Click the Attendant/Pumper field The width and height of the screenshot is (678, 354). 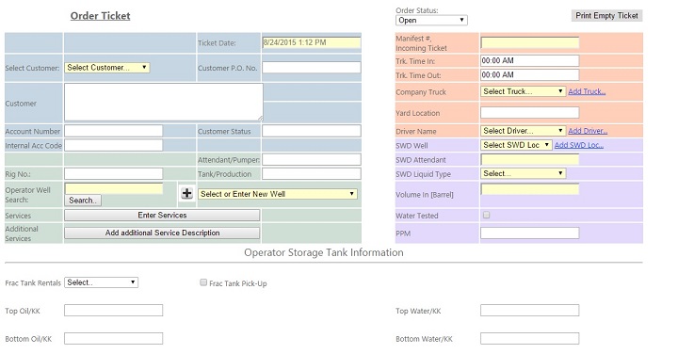point(312,159)
